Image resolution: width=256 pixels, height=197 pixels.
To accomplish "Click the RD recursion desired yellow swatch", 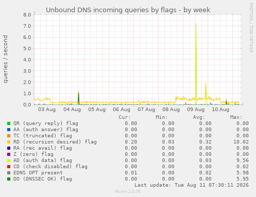I will tap(9, 142).
